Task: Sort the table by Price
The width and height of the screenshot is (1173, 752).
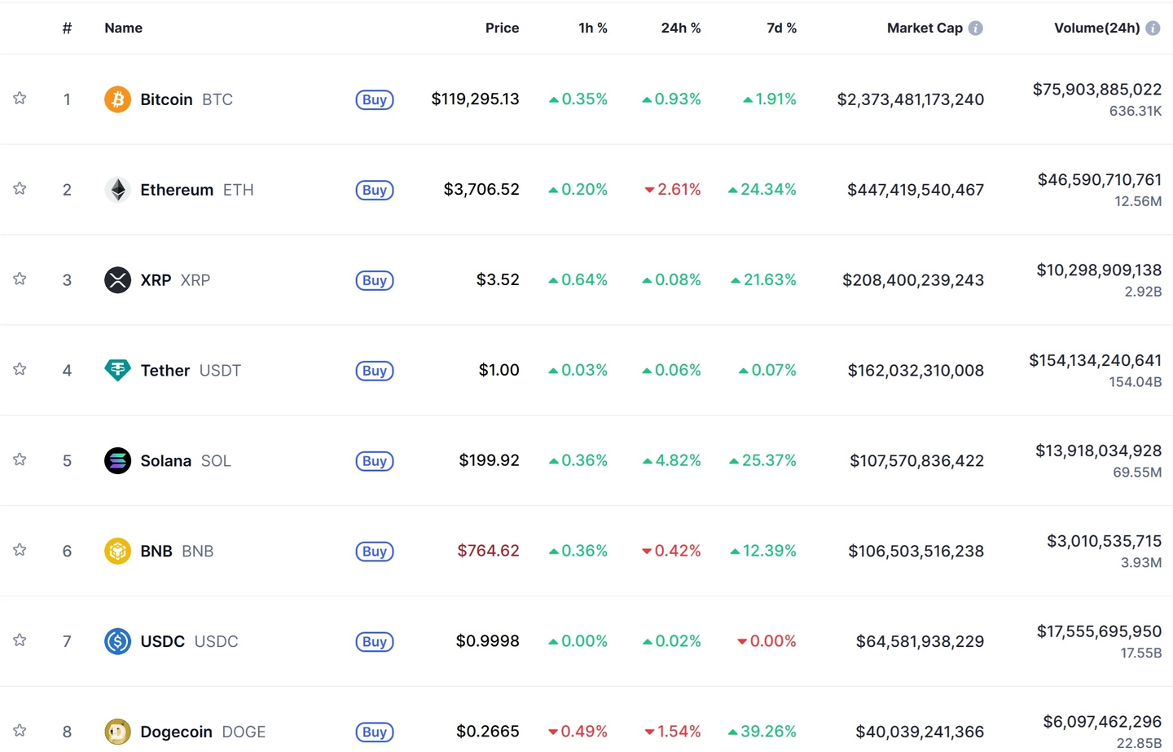Action: coord(502,27)
